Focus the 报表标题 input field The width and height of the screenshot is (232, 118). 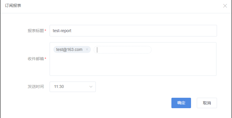tap(133, 31)
